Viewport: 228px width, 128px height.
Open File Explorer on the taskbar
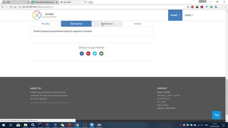tap(26, 125)
